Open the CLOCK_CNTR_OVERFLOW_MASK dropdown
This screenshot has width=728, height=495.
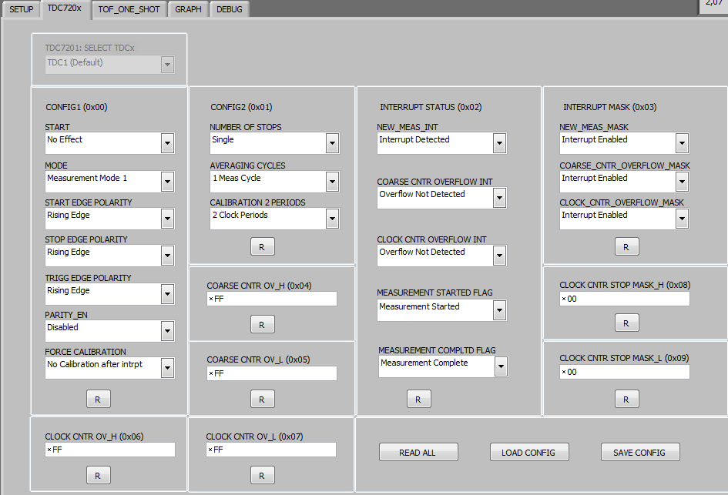tap(681, 219)
